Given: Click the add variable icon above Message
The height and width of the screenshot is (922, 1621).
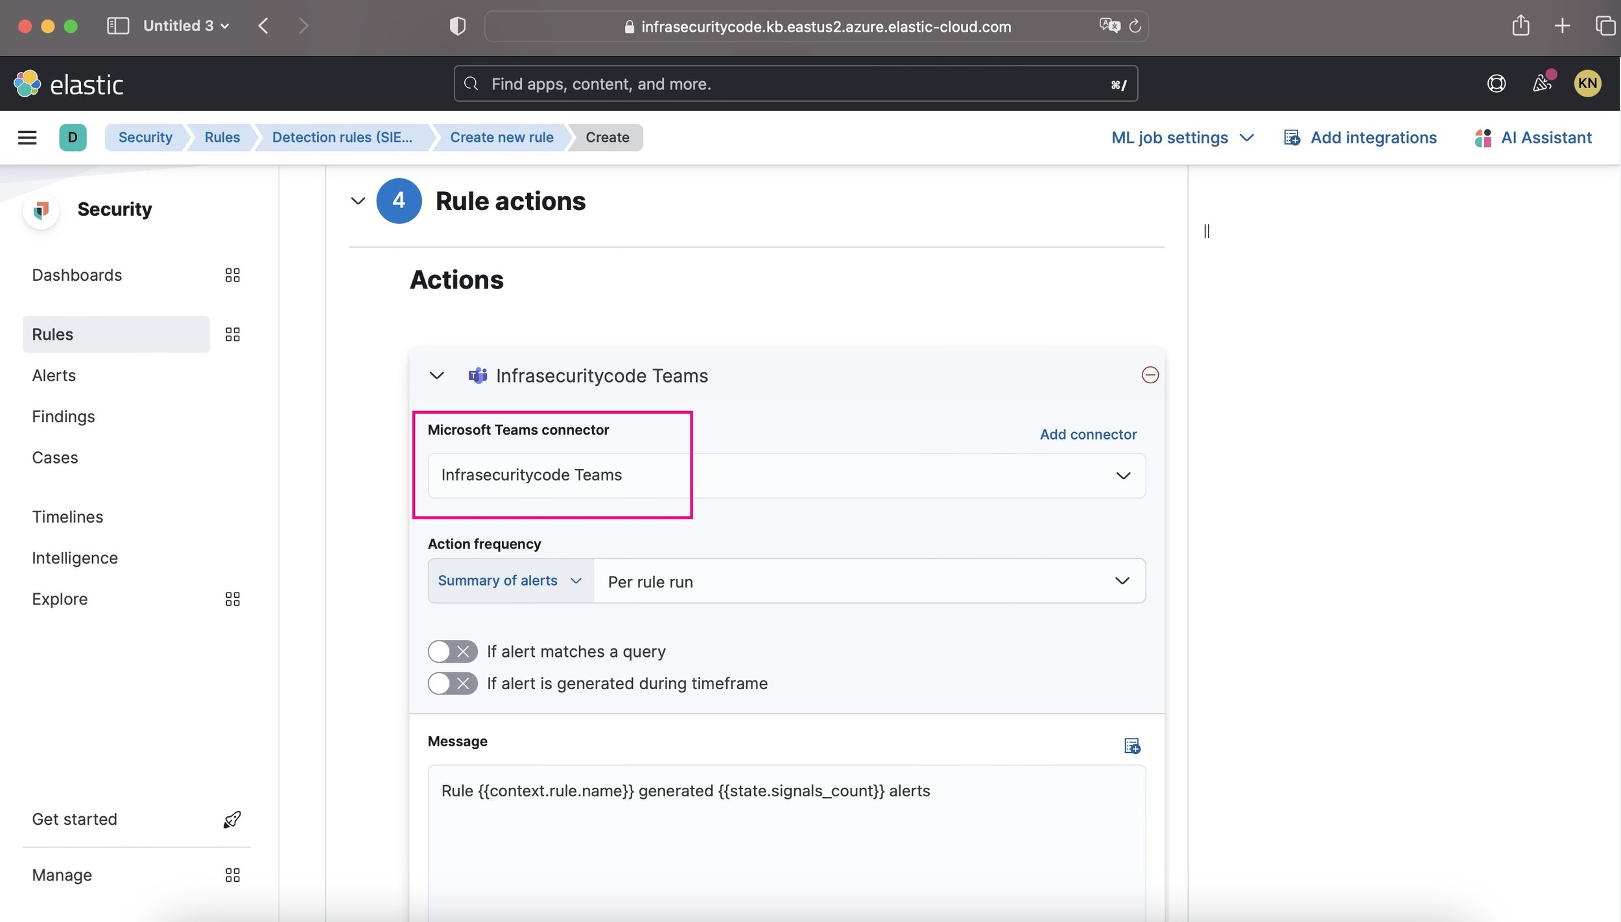Looking at the screenshot, I should click(x=1131, y=746).
